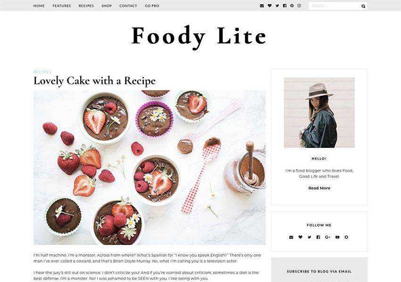Open the Shop menu item

click(x=107, y=5)
